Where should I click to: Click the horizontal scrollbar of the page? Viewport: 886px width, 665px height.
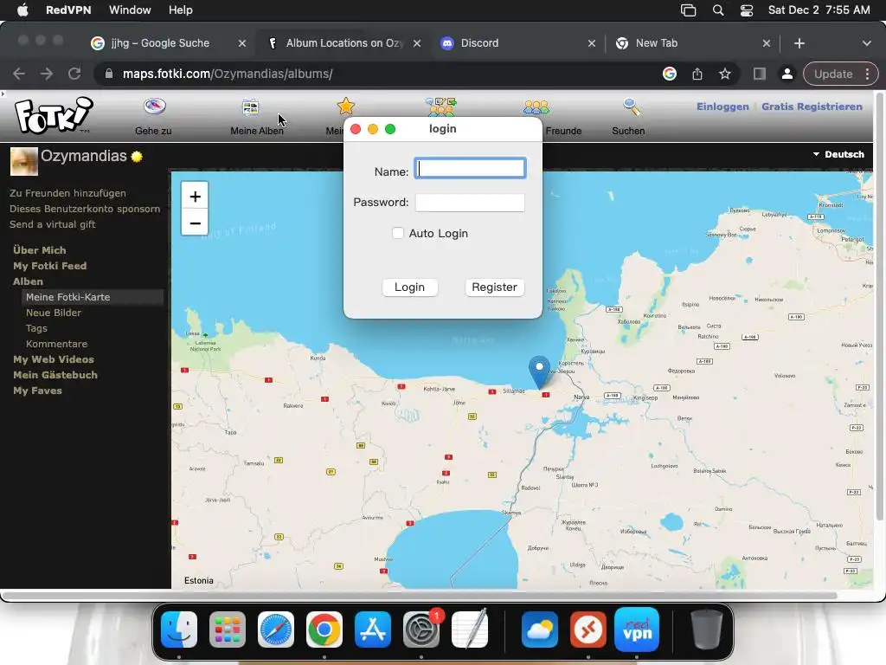[420, 595]
